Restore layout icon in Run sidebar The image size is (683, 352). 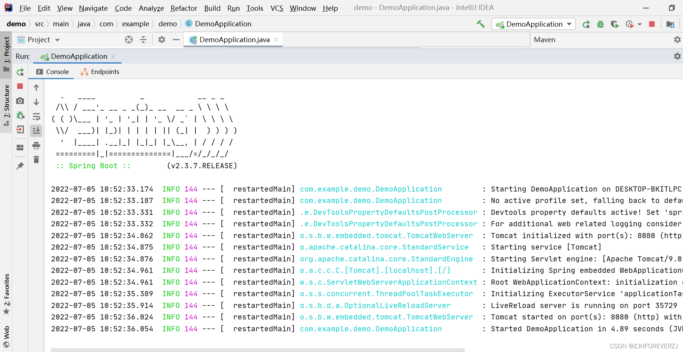point(20,148)
